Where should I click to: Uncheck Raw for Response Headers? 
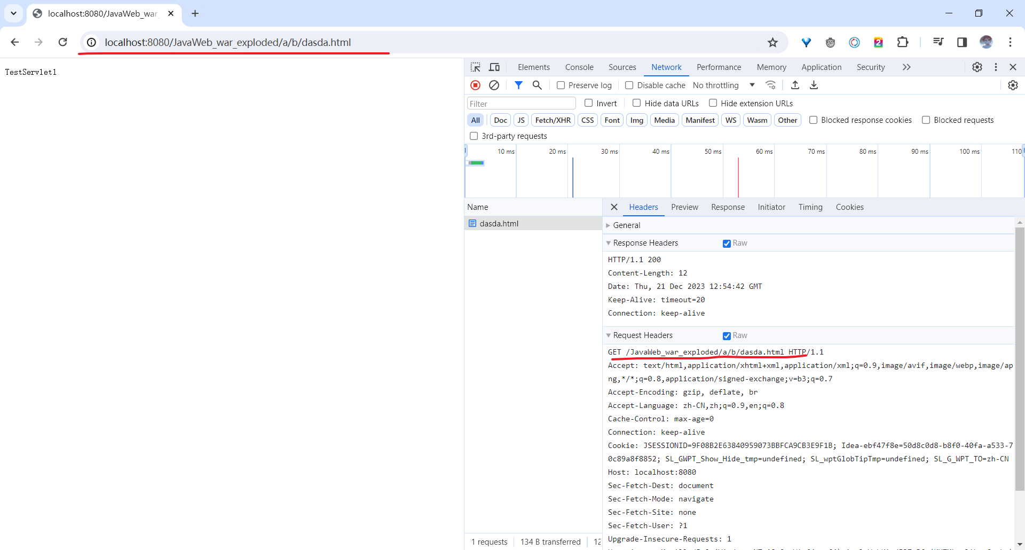727,243
